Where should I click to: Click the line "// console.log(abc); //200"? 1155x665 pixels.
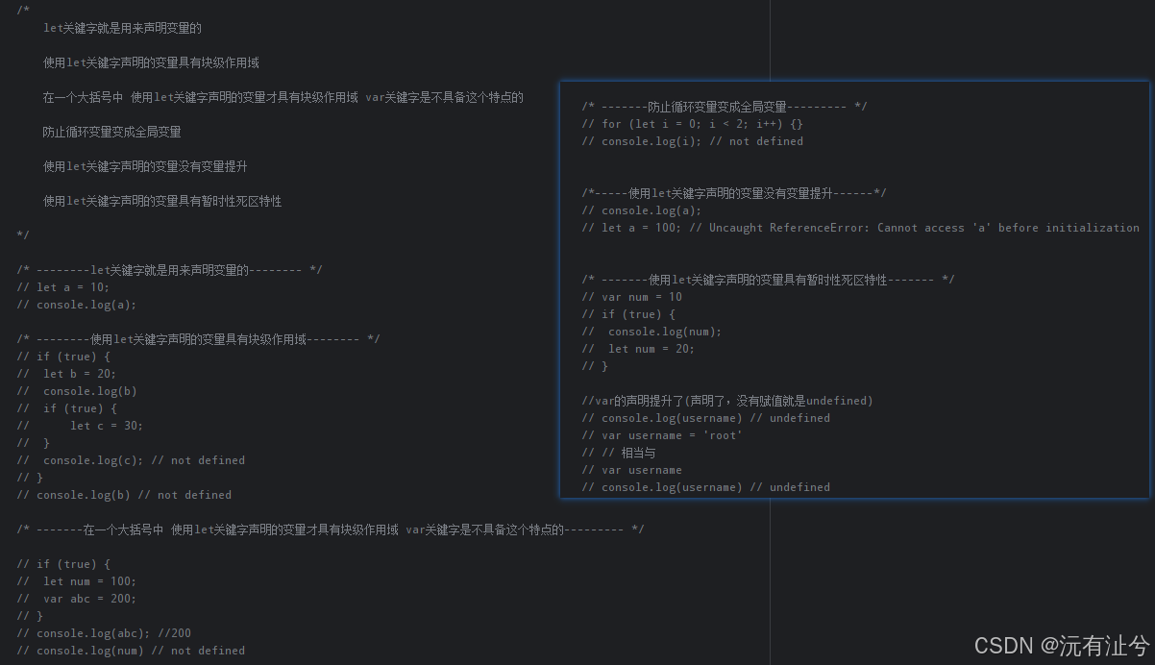(104, 633)
